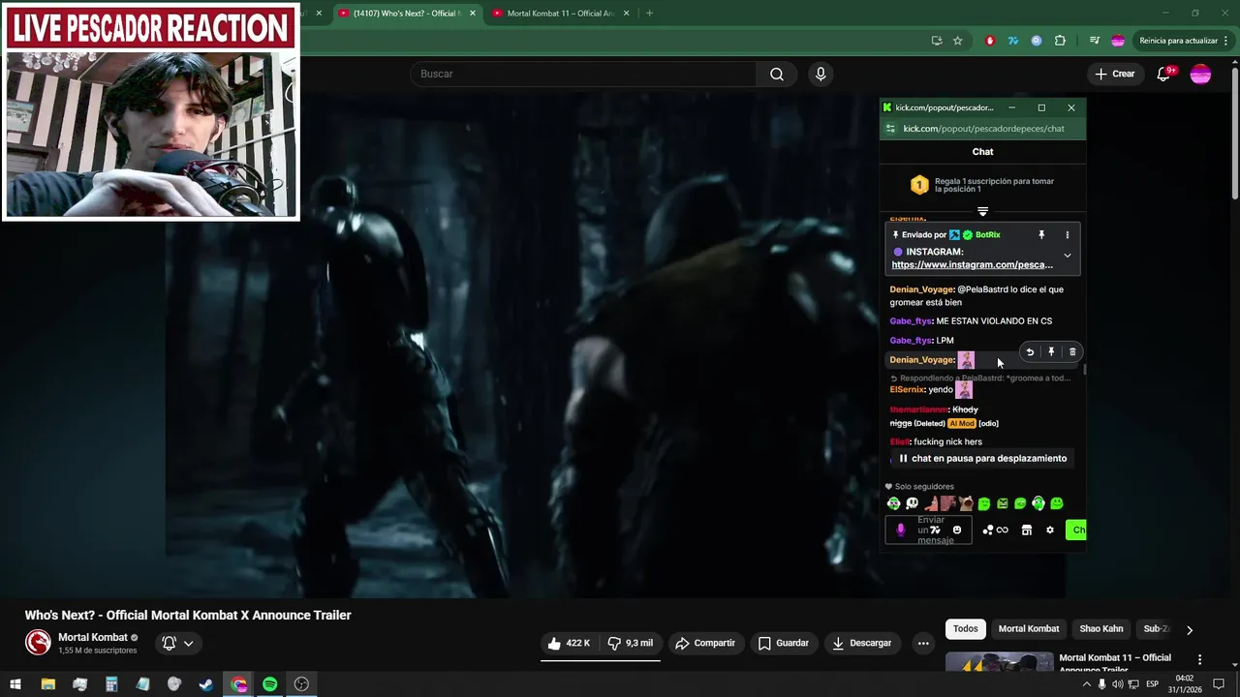The height and width of the screenshot is (697, 1240).
Task: Open the Mortal Kombat channel name link
Action: (93, 637)
